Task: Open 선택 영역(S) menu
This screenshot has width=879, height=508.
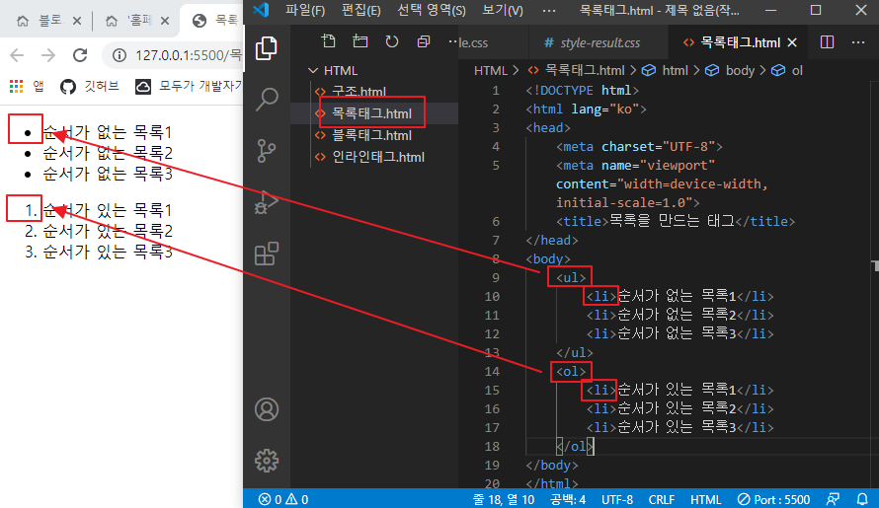Action: (x=431, y=10)
